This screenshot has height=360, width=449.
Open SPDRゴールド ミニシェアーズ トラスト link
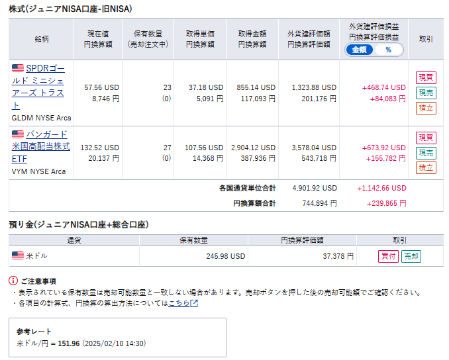pyautogui.click(x=38, y=87)
